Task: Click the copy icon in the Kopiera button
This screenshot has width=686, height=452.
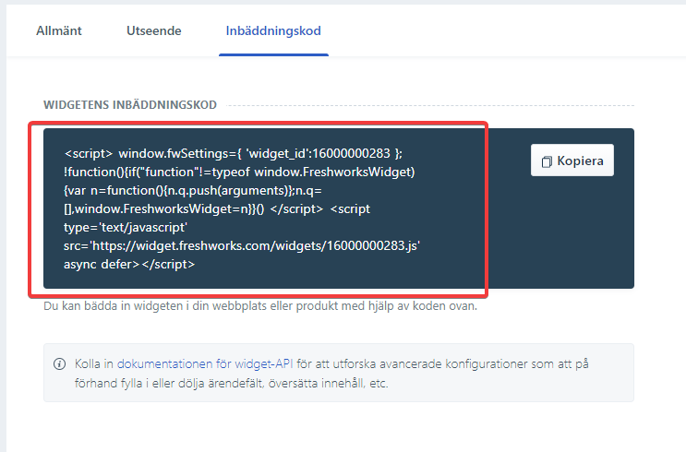Action: click(x=547, y=161)
